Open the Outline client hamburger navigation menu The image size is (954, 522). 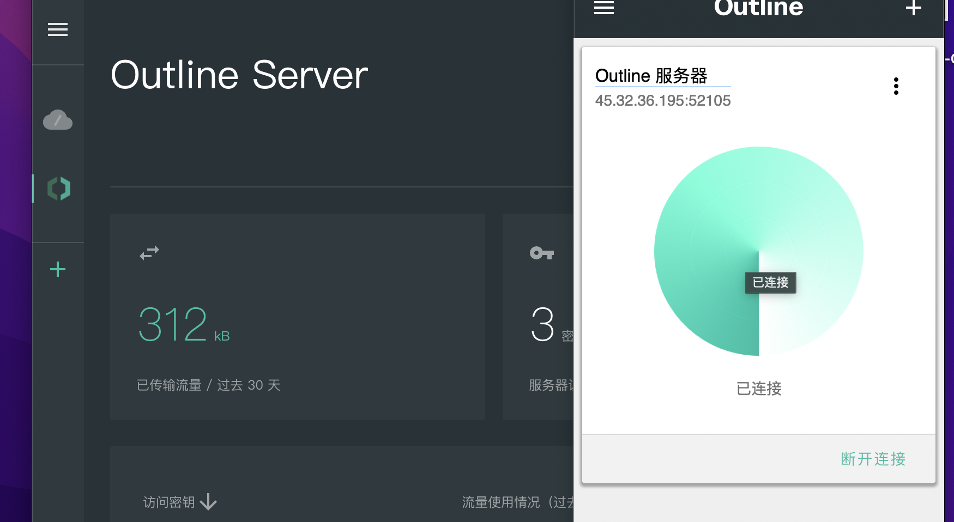click(603, 8)
